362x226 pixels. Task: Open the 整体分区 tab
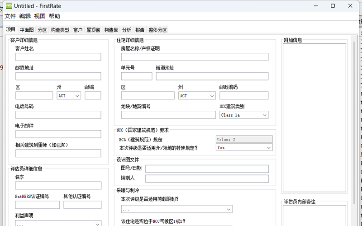[157, 30]
